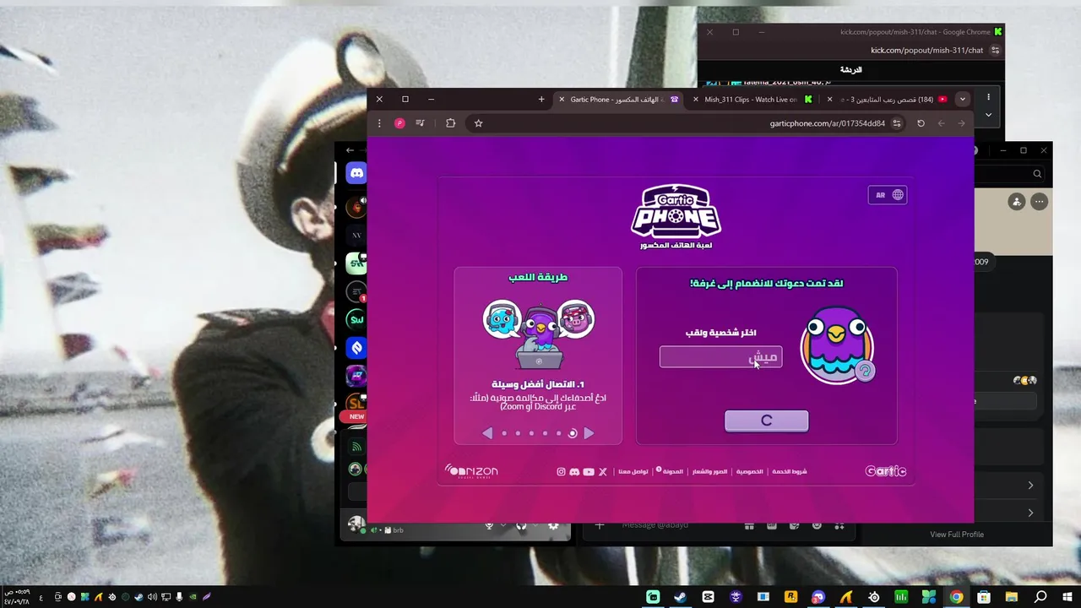Image resolution: width=1081 pixels, height=608 pixels.
Task: Reload the Gartic Phone page
Action: (x=921, y=123)
